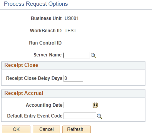This screenshot has height=139, width=152.
Task: Click the Accounting Date input field
Action: point(78,105)
